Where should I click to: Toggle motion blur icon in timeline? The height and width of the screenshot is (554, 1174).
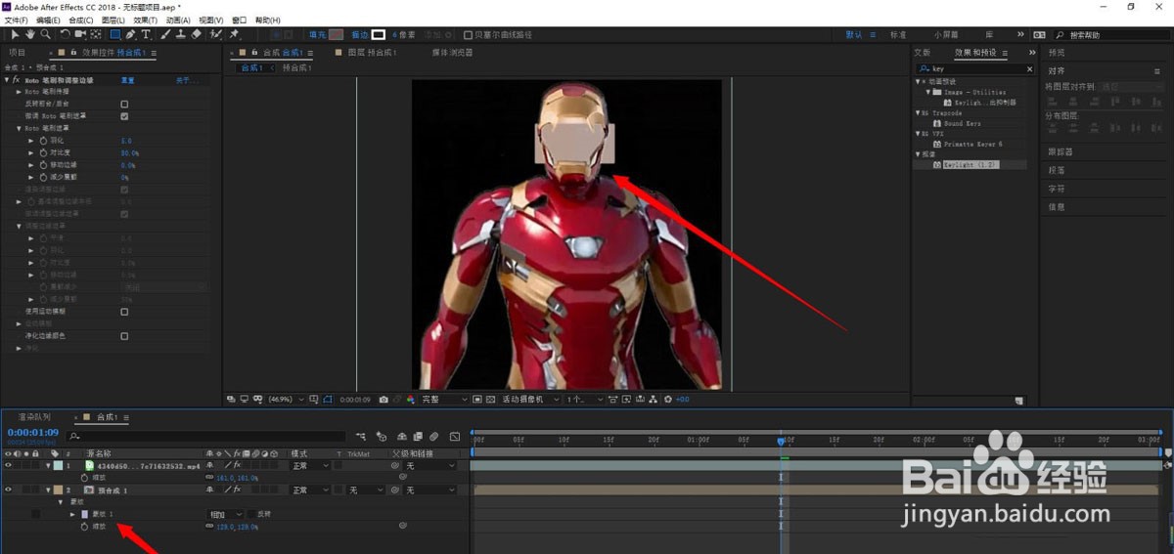click(433, 437)
